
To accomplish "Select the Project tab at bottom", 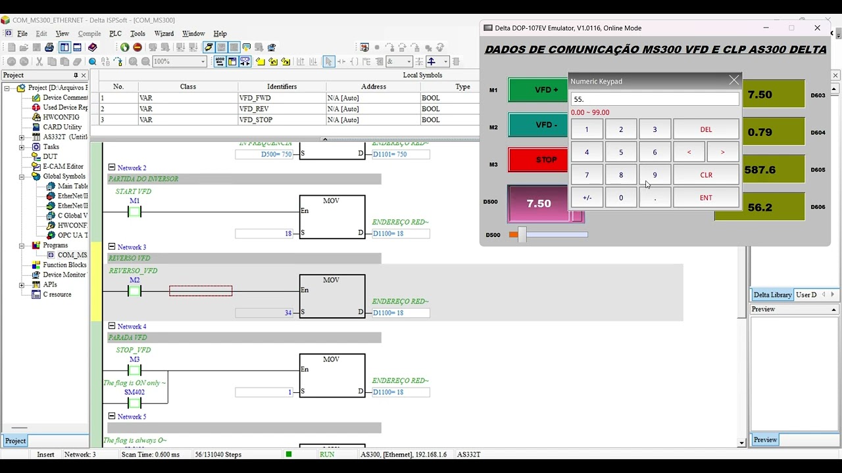I will [15, 441].
